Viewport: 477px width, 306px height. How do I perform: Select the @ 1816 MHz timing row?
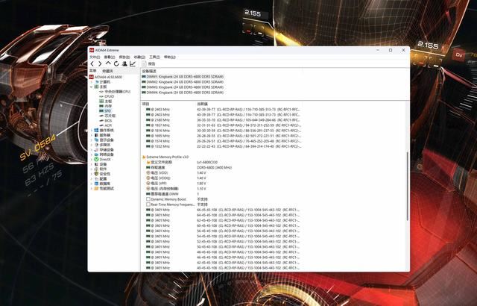pos(224,131)
